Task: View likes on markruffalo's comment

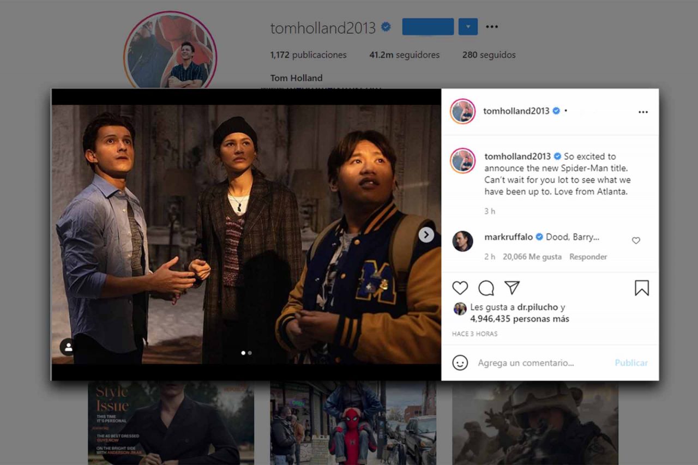Action: point(532,257)
